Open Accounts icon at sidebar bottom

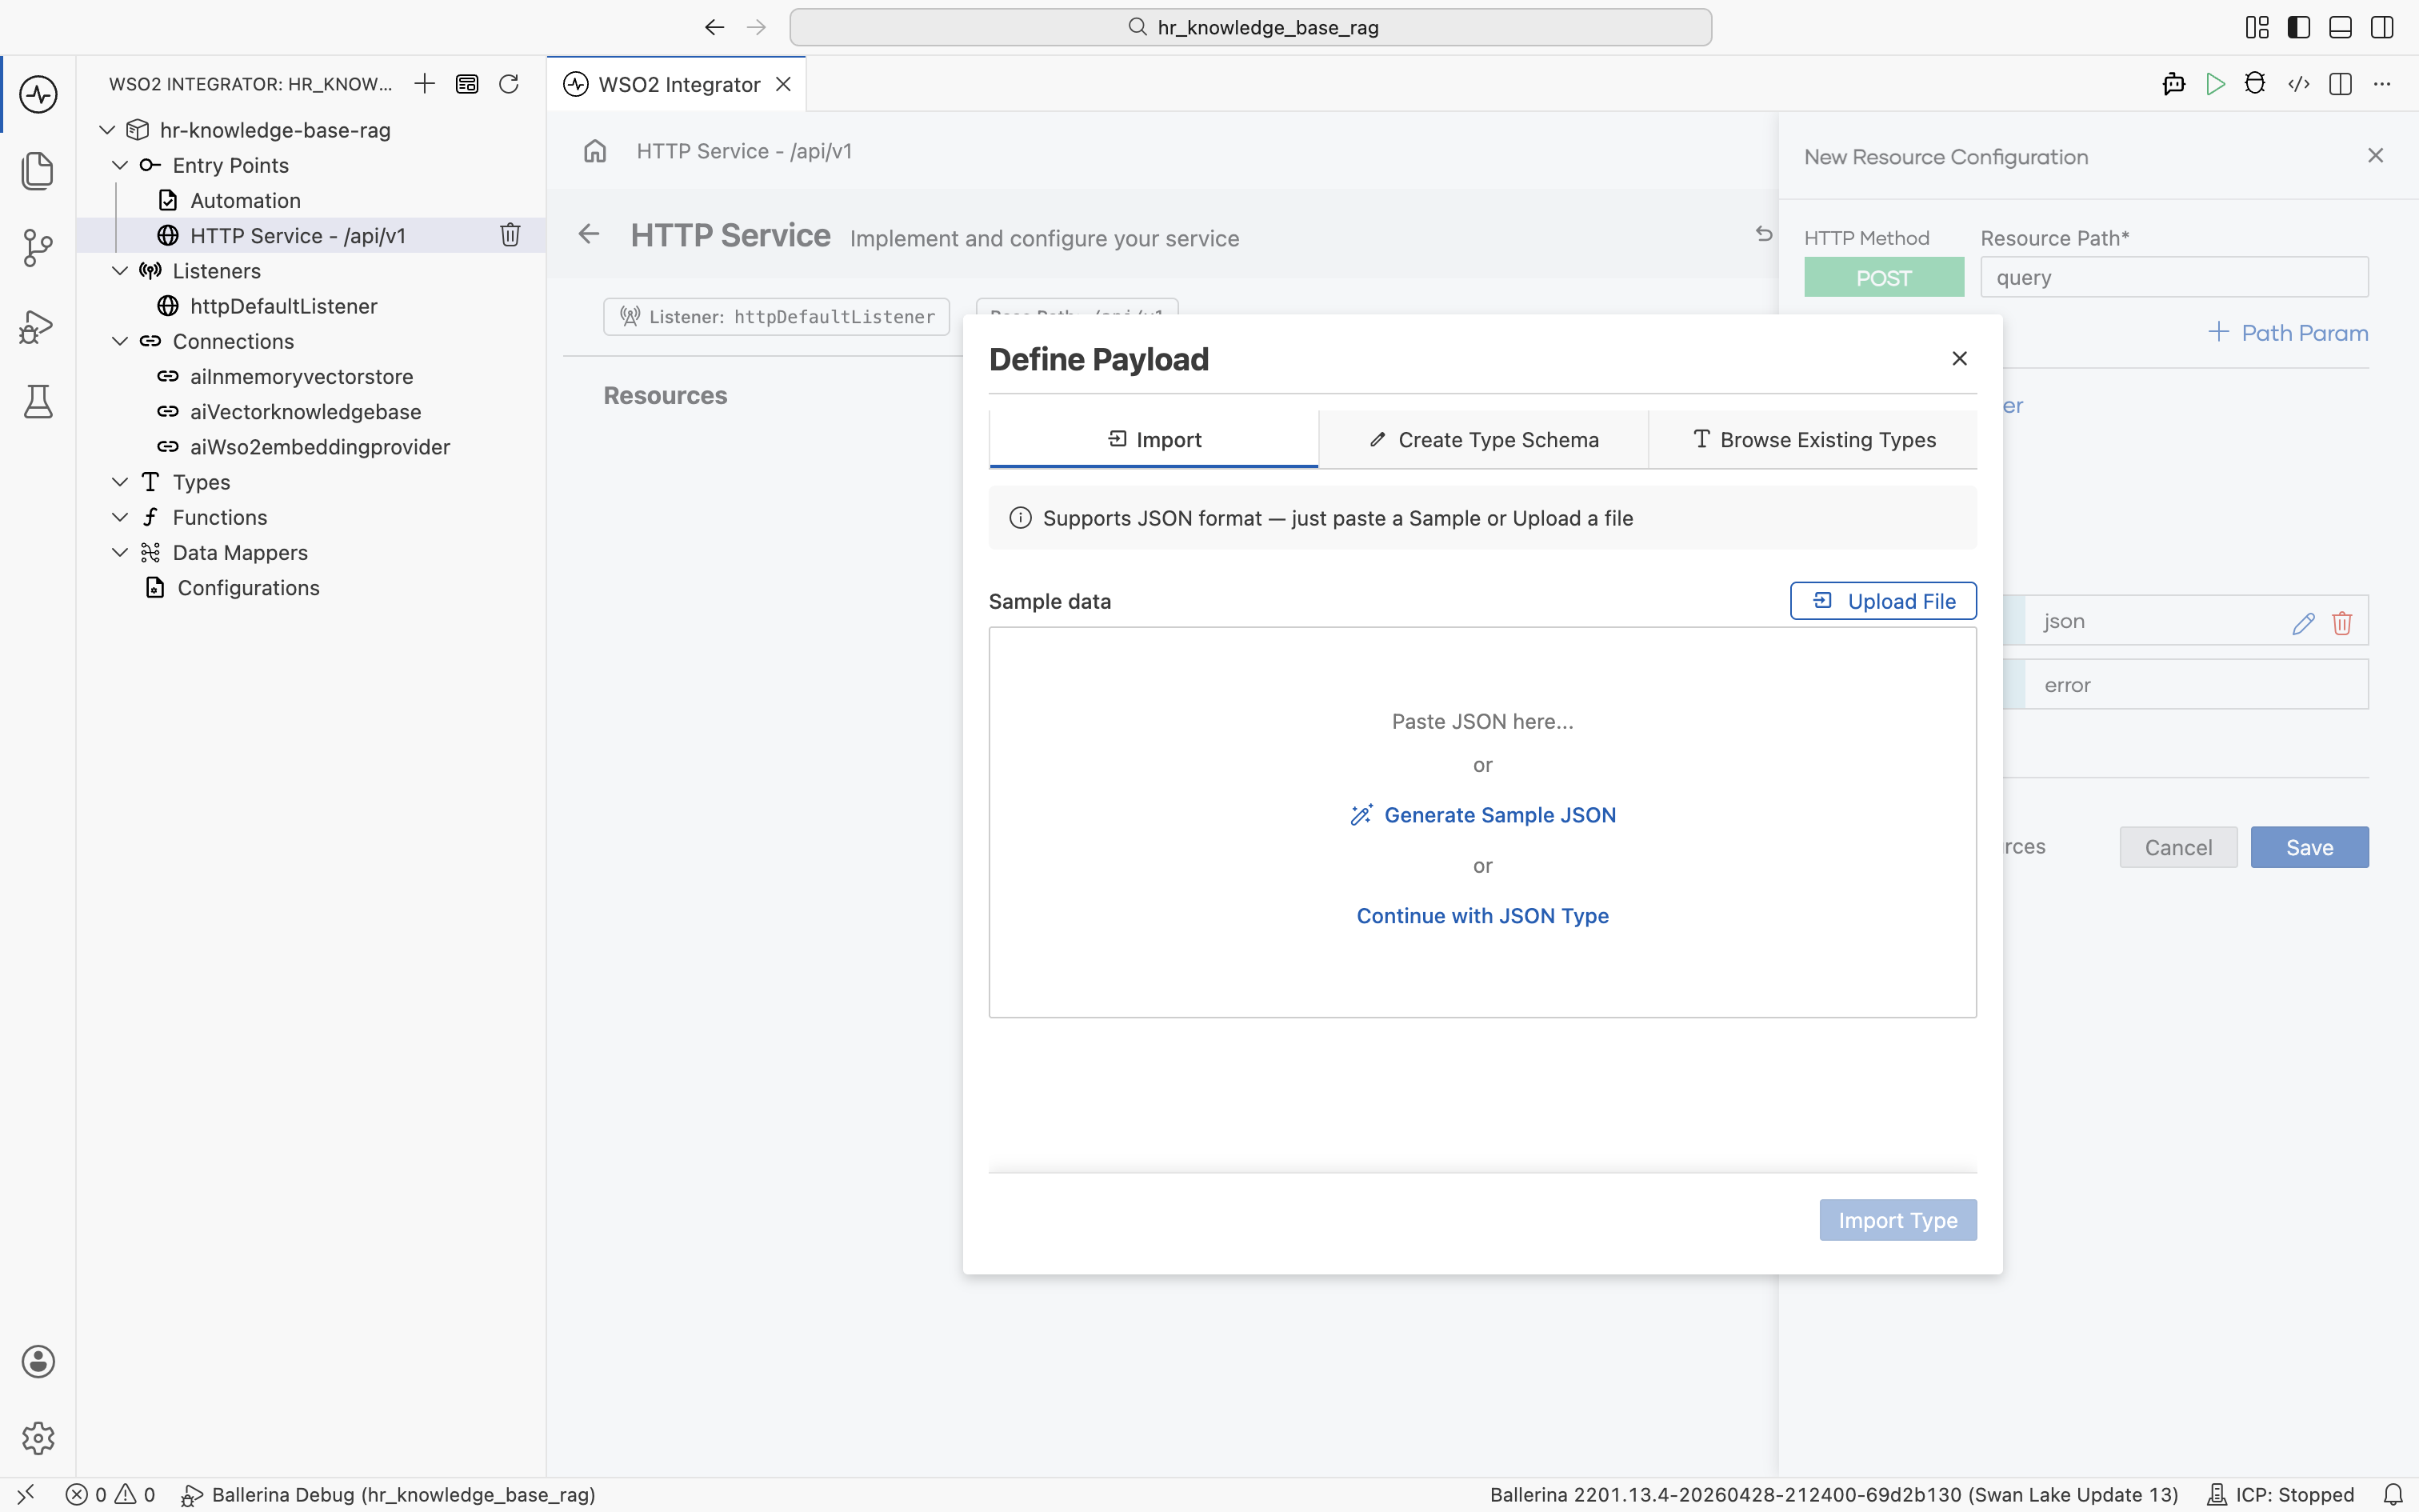38,1361
